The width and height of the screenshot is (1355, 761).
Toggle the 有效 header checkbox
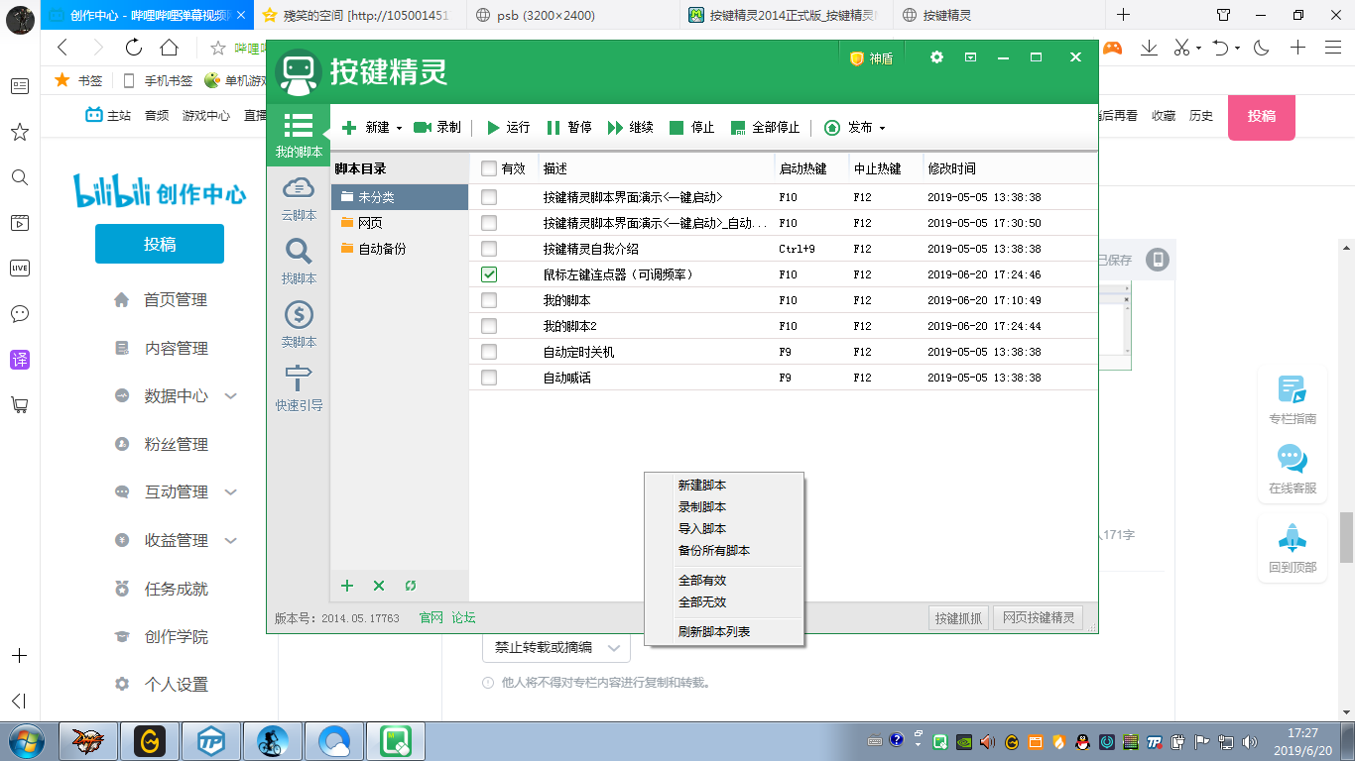(489, 168)
